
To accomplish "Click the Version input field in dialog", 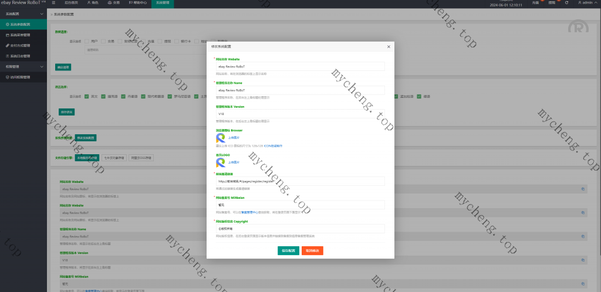I will [x=300, y=114].
